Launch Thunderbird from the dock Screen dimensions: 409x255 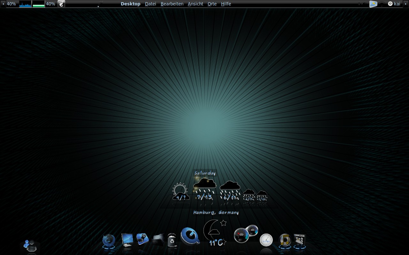(109, 241)
